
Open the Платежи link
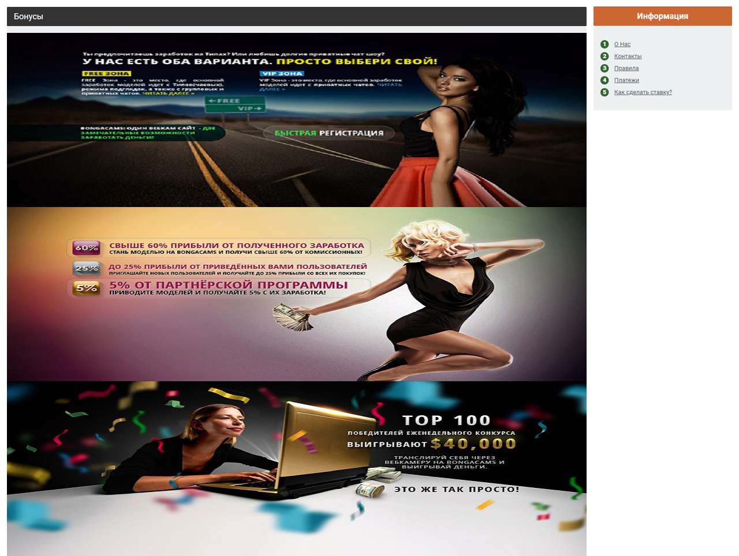pyautogui.click(x=626, y=81)
